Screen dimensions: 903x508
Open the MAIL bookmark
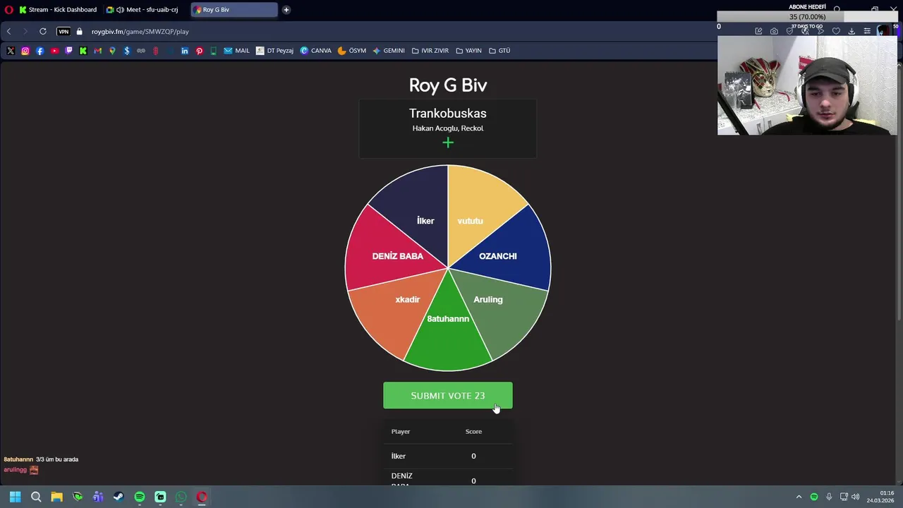(237, 51)
